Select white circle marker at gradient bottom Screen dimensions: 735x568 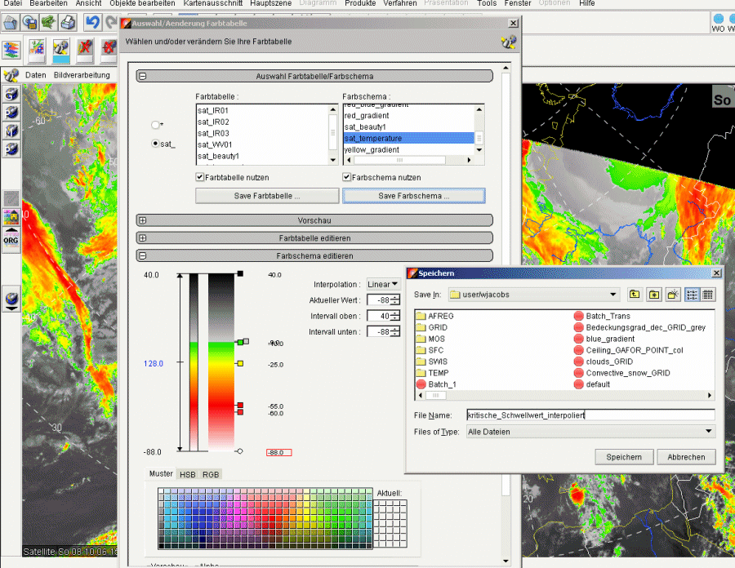(x=240, y=451)
